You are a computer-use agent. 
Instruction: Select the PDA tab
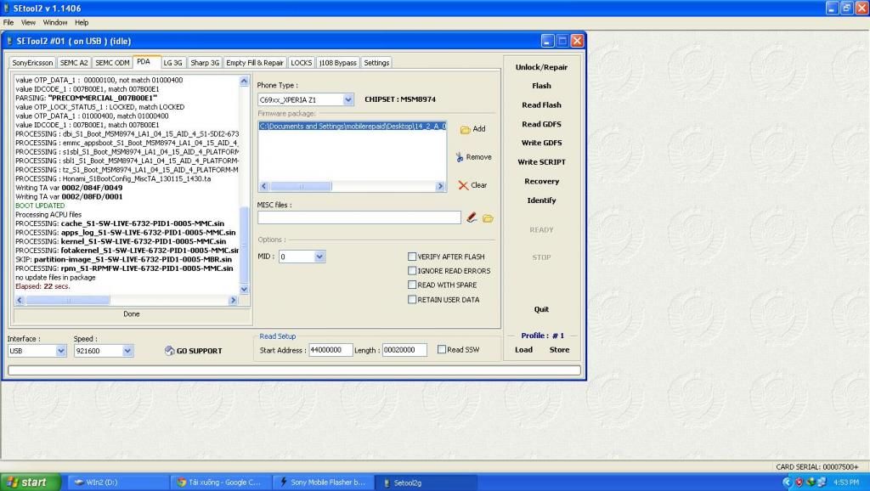pos(144,61)
